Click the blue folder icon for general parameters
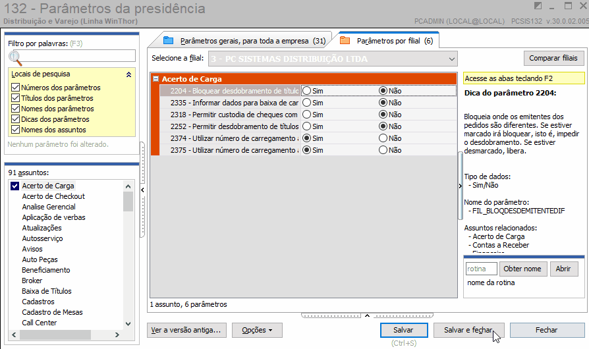The width and height of the screenshot is (589, 349). (168, 41)
